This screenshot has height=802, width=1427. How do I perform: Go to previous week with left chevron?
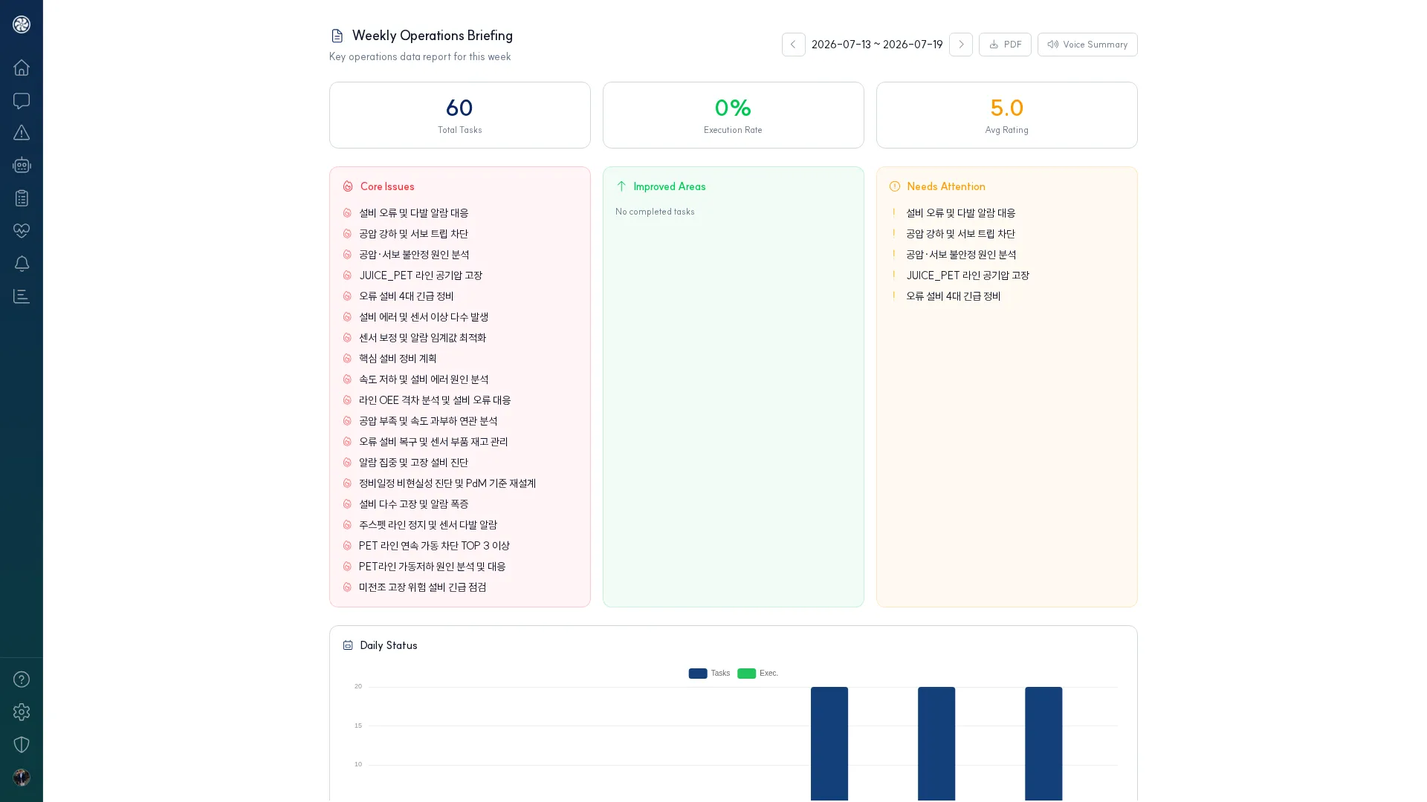(x=793, y=45)
